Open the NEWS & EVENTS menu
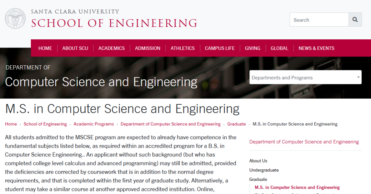 tap(316, 48)
